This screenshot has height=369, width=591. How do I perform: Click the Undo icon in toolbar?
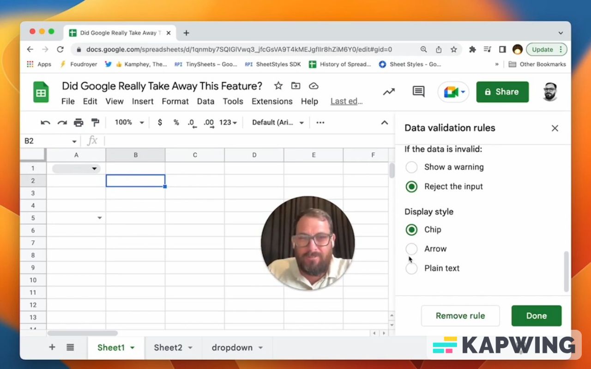45,123
